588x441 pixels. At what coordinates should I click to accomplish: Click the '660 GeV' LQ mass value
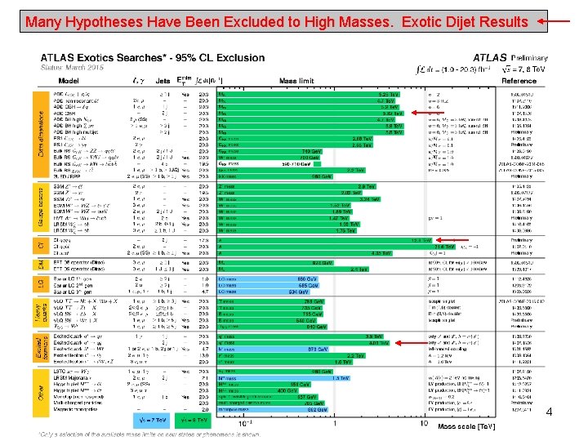point(307,279)
